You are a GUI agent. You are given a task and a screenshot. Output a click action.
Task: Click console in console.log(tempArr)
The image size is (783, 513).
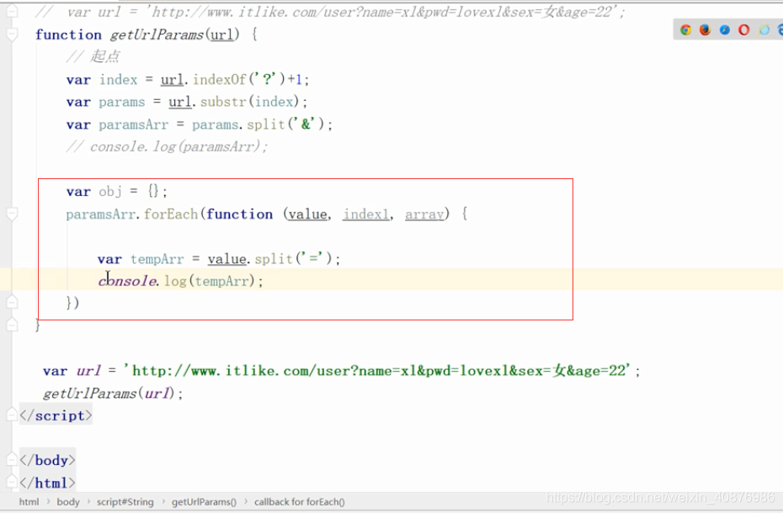click(x=128, y=281)
